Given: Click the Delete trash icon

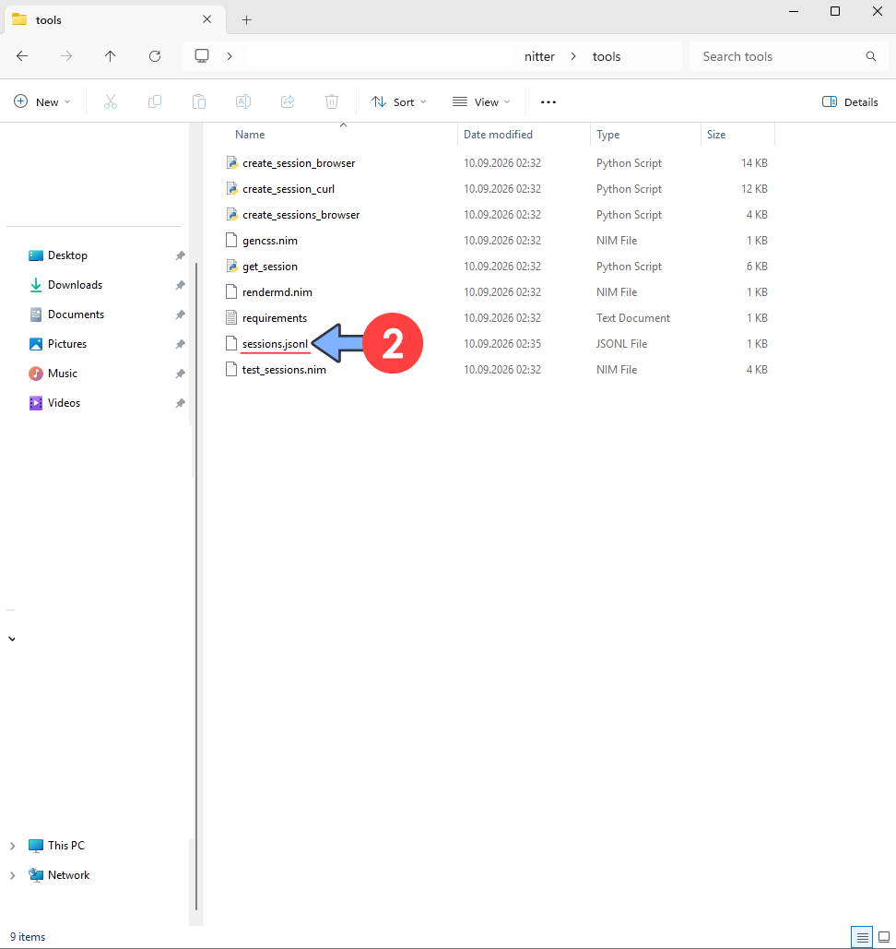Looking at the screenshot, I should point(332,101).
